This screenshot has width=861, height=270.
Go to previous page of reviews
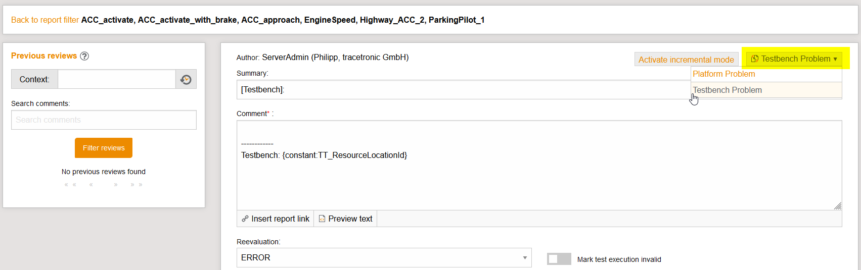tap(91, 185)
